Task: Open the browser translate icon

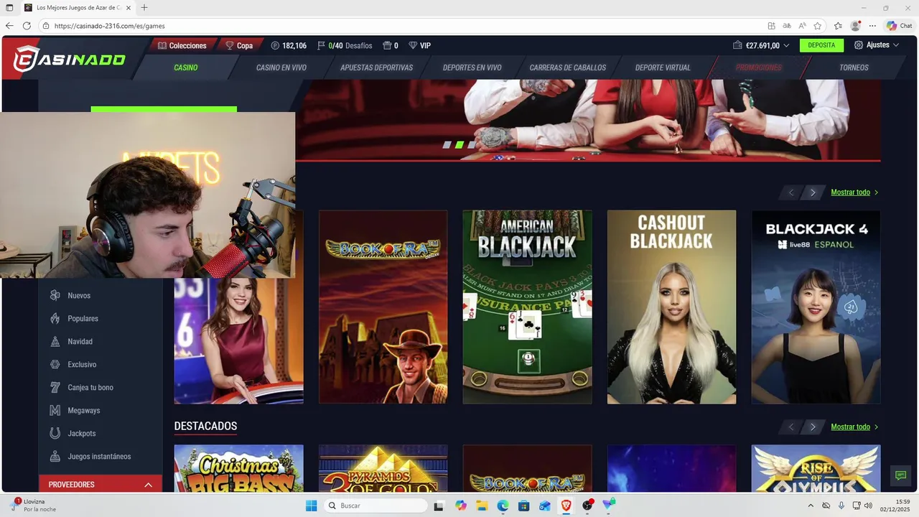Action: click(x=787, y=26)
